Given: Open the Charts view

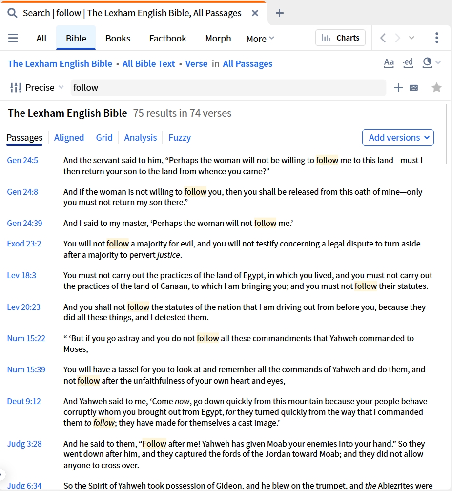Looking at the screenshot, I should [x=341, y=38].
